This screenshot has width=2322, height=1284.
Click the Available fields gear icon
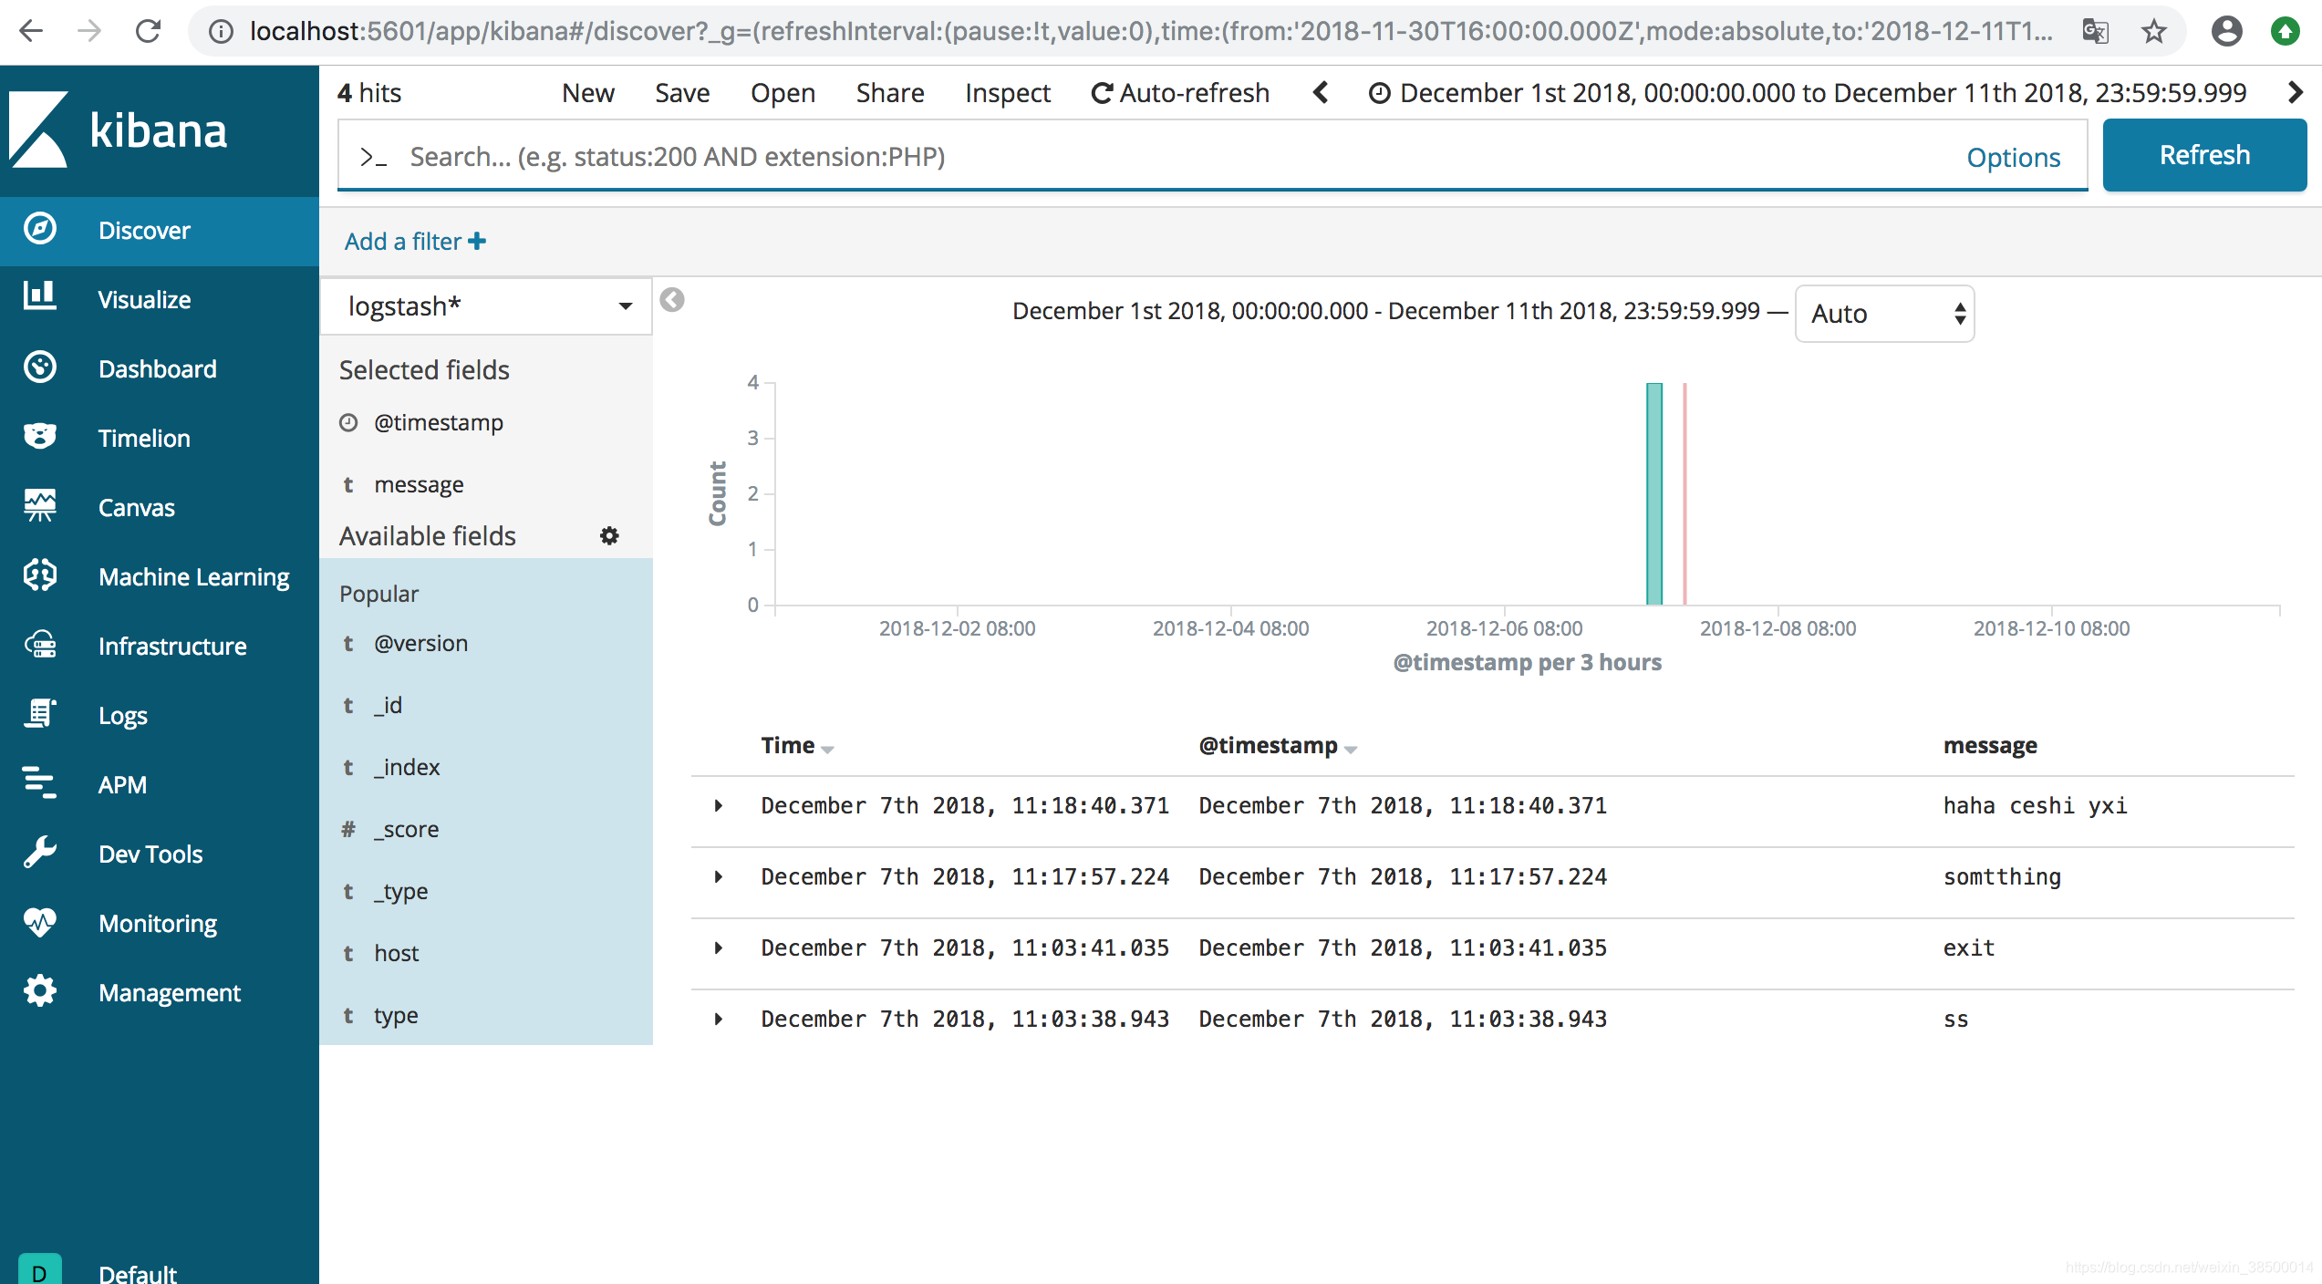(610, 536)
